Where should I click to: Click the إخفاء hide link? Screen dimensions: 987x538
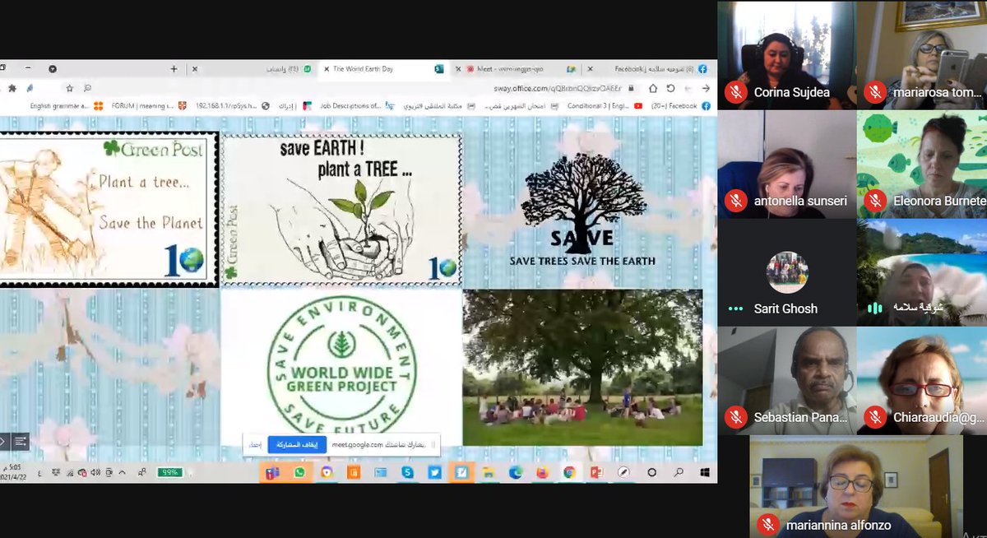coord(256,444)
